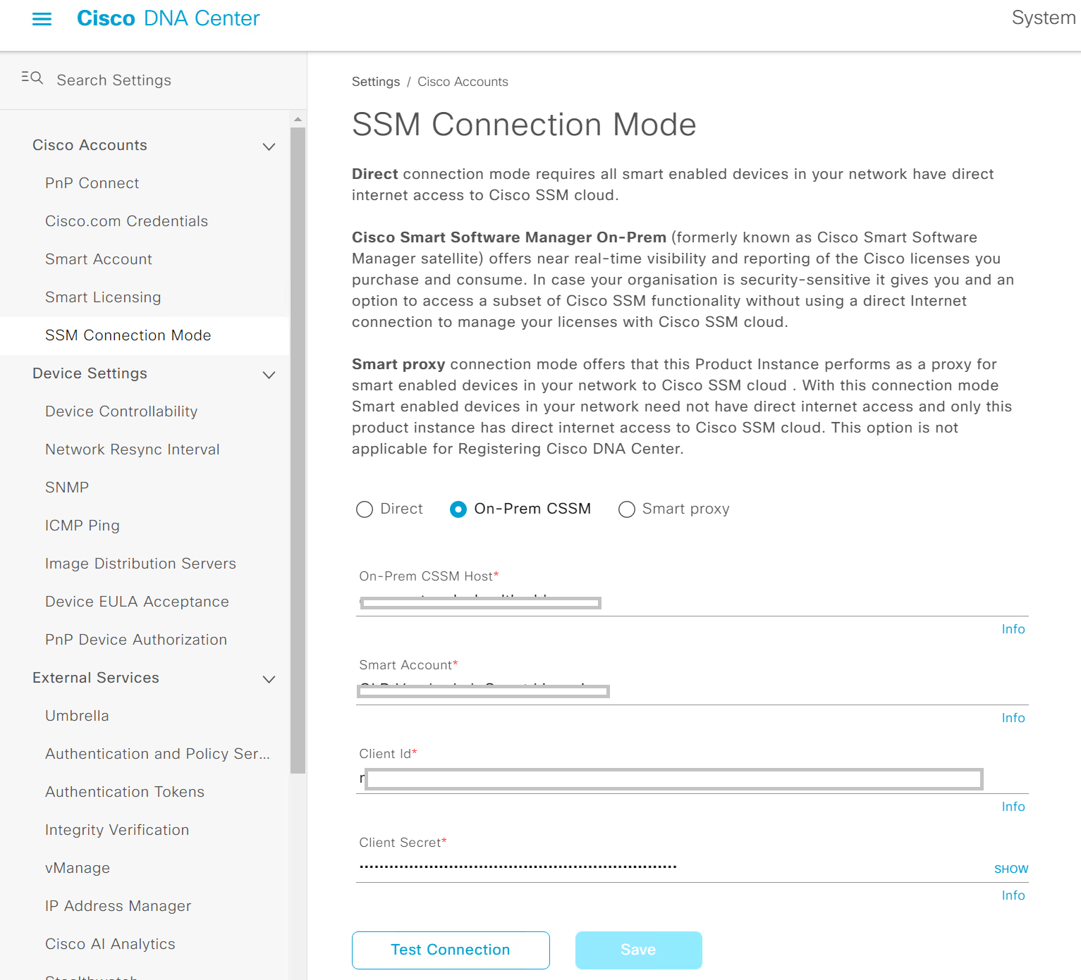Open the SNMP device settings
The image size is (1081, 980).
click(x=67, y=487)
